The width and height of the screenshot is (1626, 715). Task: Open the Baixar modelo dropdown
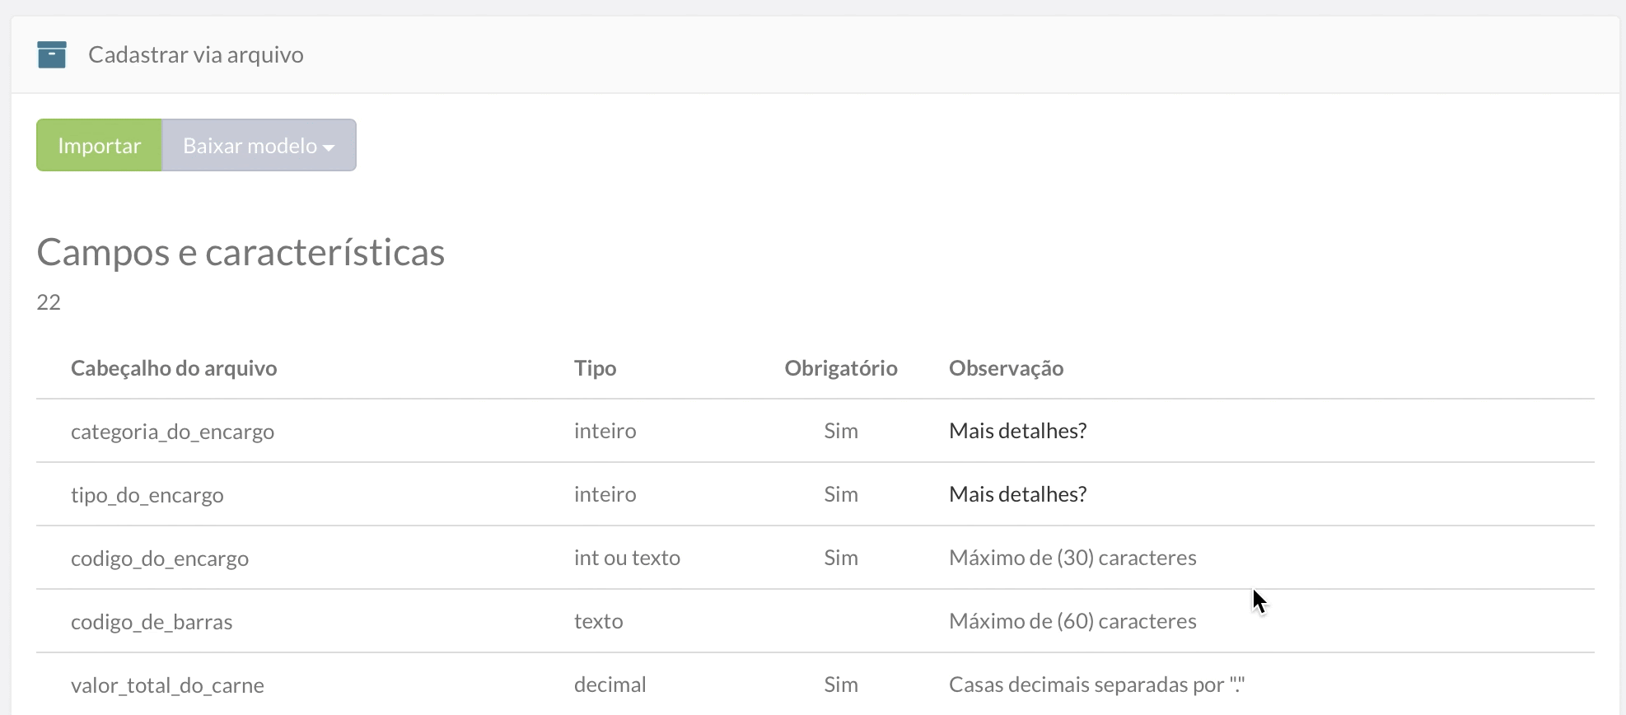pos(259,146)
